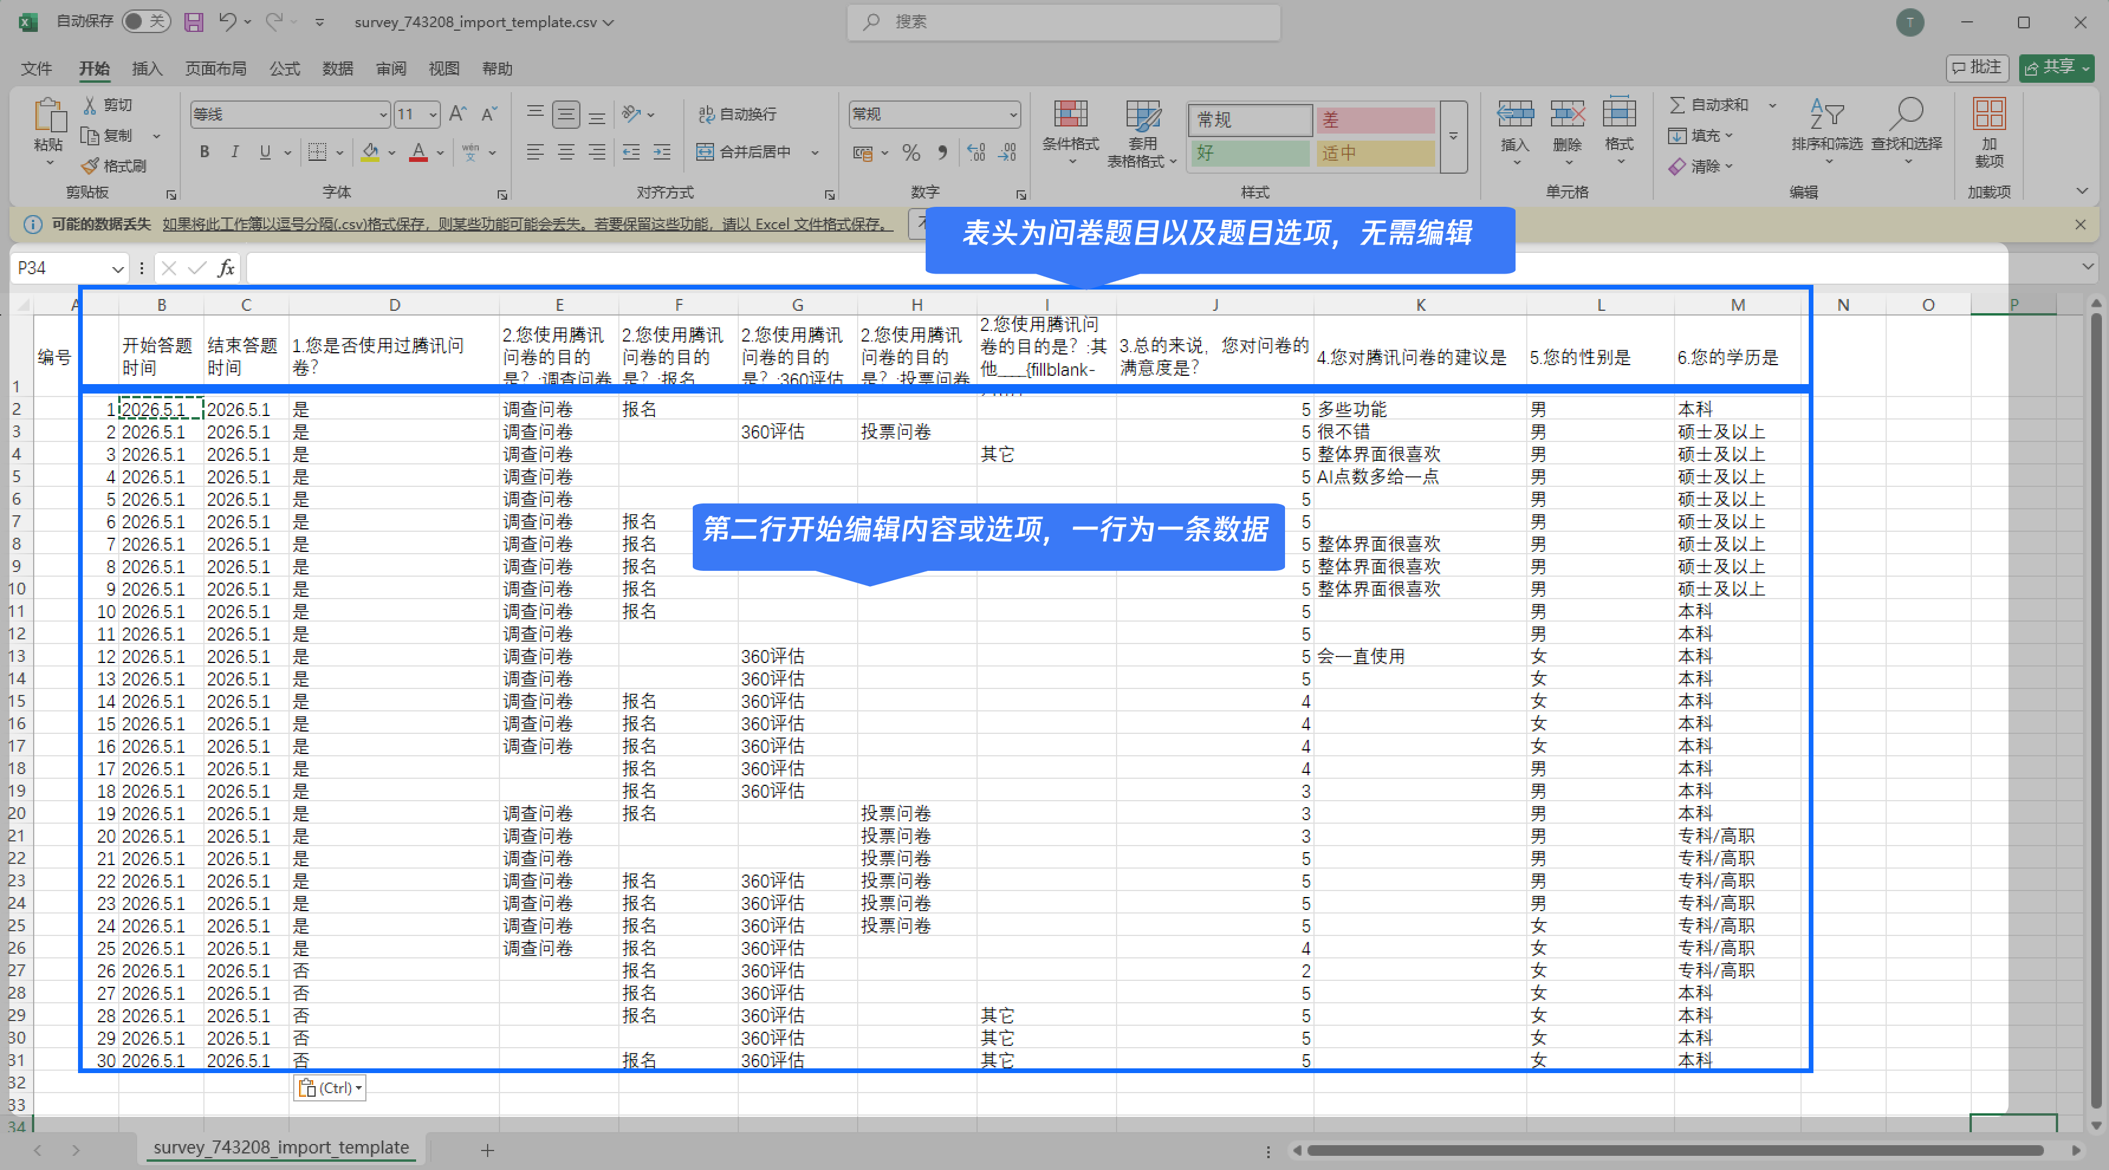Expand the number format combo box

point(1014,115)
